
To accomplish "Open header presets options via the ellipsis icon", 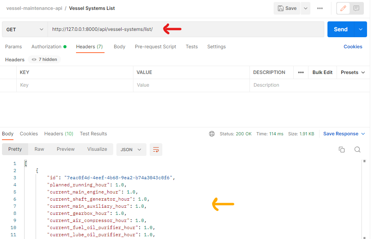I will pos(301,72).
